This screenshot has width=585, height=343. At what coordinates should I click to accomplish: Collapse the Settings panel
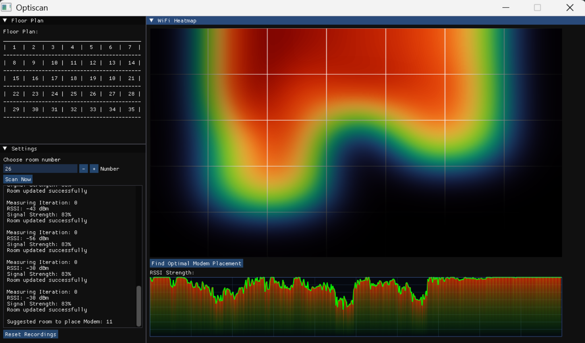[x=5, y=148]
